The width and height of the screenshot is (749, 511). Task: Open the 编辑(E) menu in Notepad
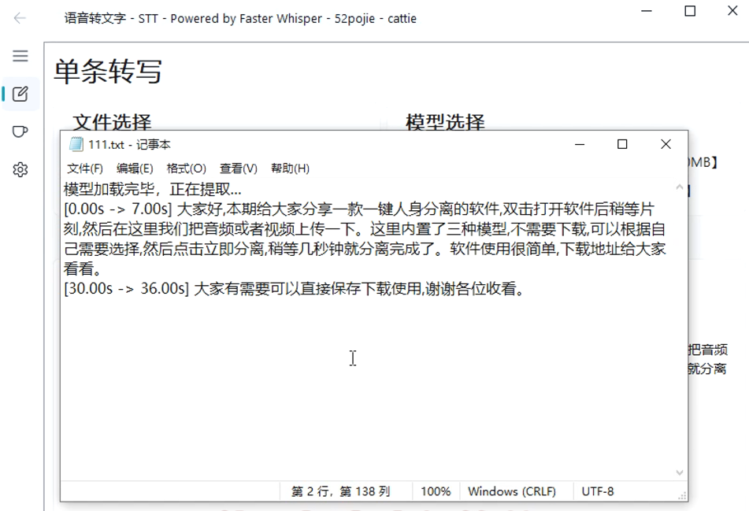tap(134, 168)
